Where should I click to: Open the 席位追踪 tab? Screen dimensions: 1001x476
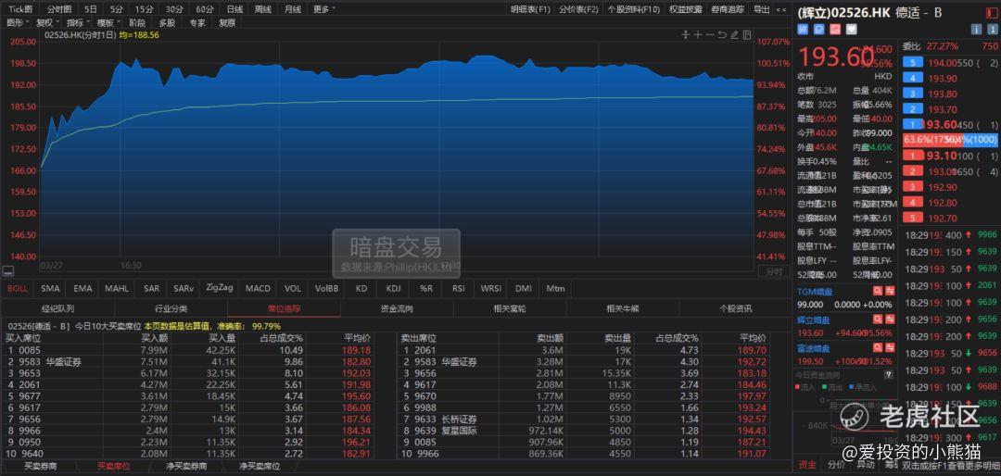click(285, 308)
